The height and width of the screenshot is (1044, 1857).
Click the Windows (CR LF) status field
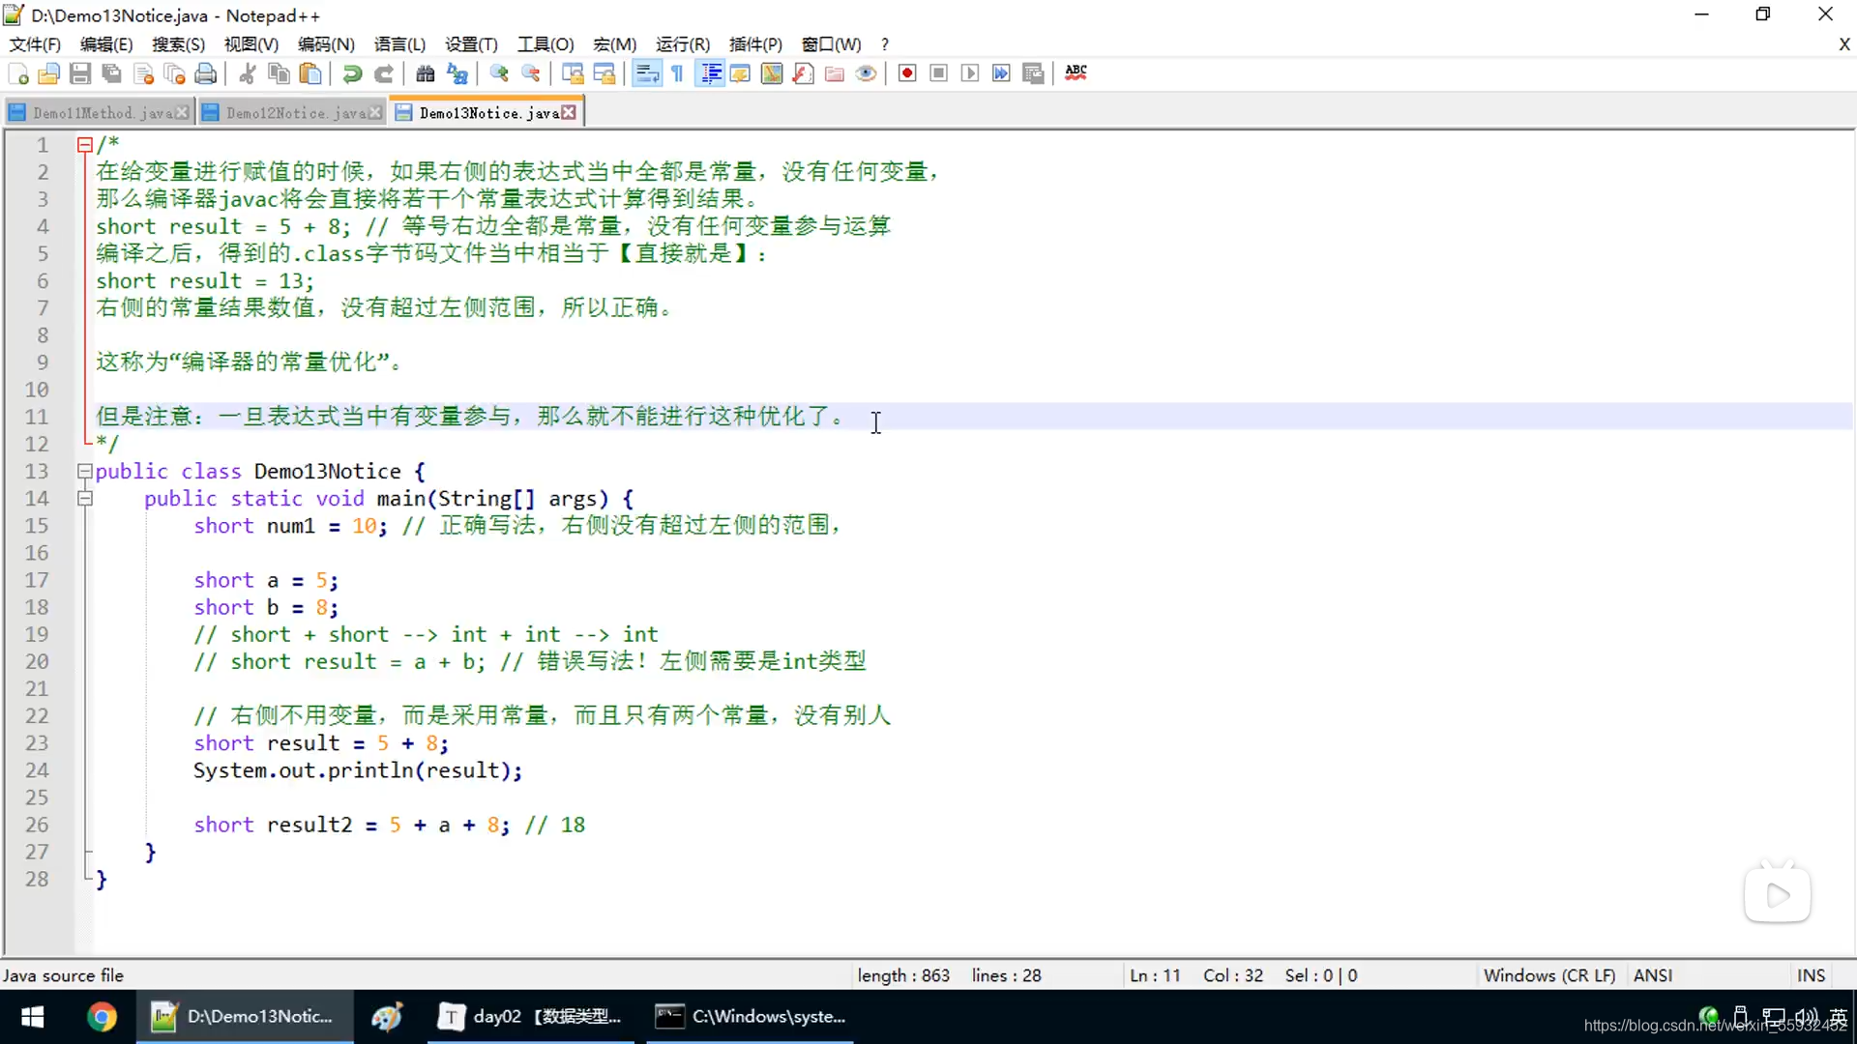[x=1549, y=975]
